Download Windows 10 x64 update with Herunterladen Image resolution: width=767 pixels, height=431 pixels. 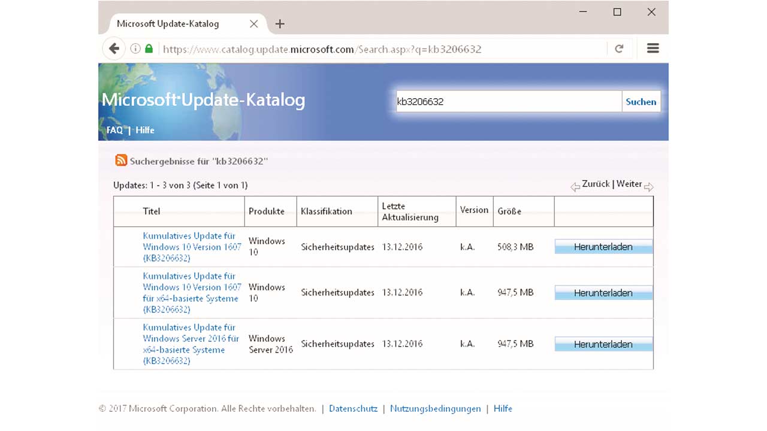pyautogui.click(x=603, y=293)
